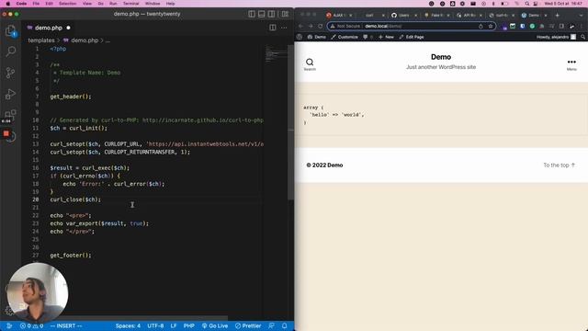This screenshot has width=588, height=331.
Task: Close the unsaved demo.php tab via dot
Action: click(x=68, y=28)
